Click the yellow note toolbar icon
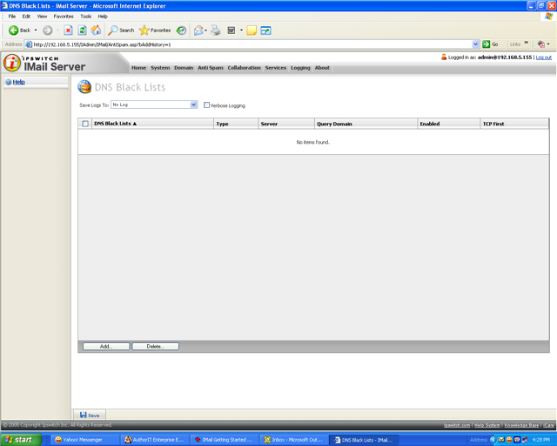This screenshot has width=557, height=446. (252, 30)
